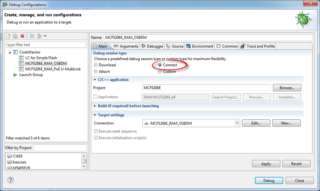
Task: Open the filter icon's dropdown arrow
Action: 45,36
